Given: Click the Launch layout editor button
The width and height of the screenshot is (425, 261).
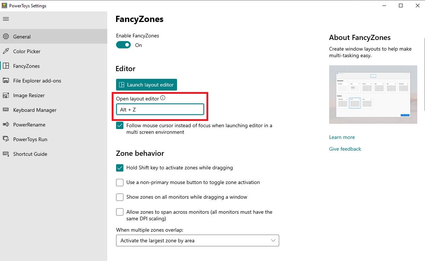Looking at the screenshot, I should tap(146, 85).
